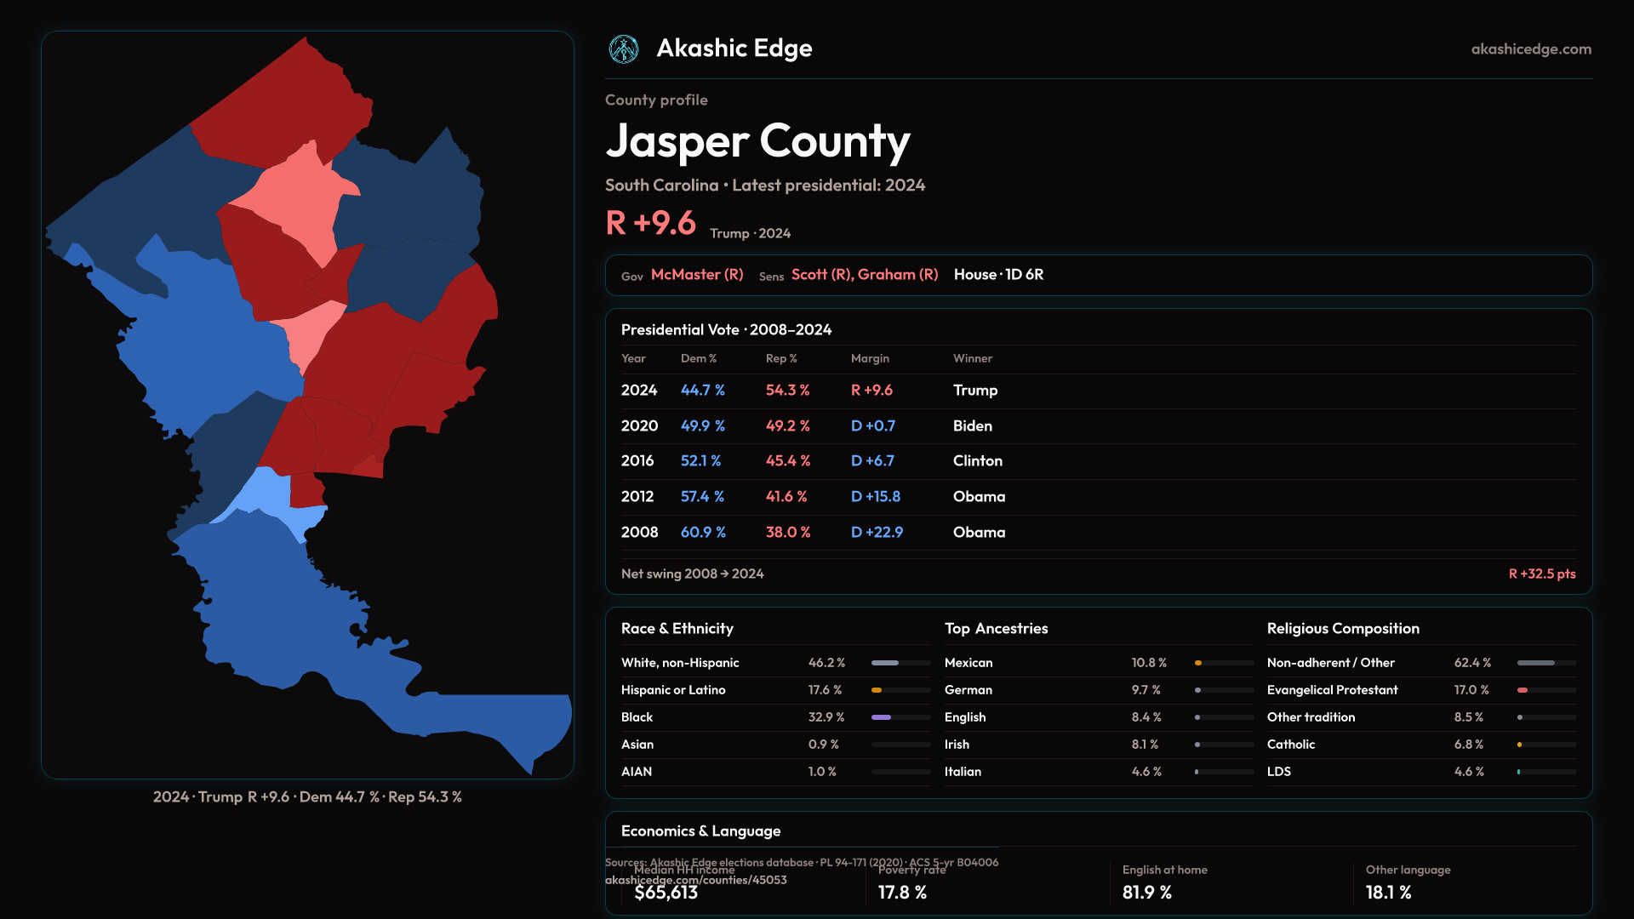Click the Akashic Edge logo icon

pyautogui.click(x=624, y=49)
